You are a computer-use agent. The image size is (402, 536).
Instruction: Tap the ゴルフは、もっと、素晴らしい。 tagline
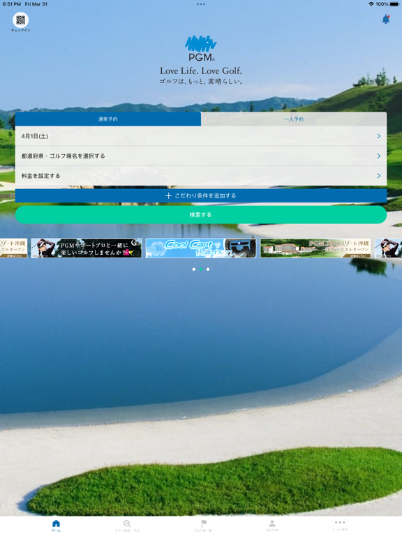(201, 82)
